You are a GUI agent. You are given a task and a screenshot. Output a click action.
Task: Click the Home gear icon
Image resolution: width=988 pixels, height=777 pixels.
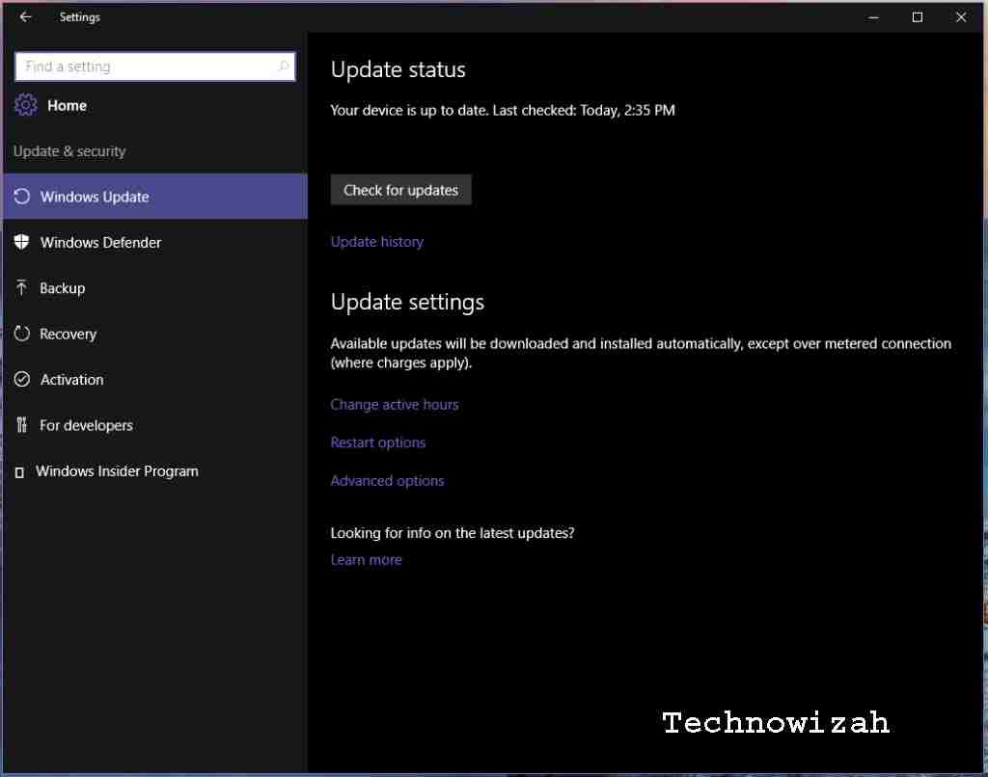(x=26, y=104)
